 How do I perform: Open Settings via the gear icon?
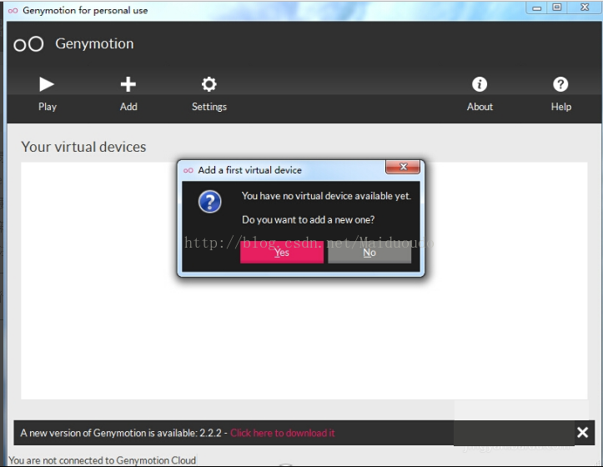[x=209, y=84]
